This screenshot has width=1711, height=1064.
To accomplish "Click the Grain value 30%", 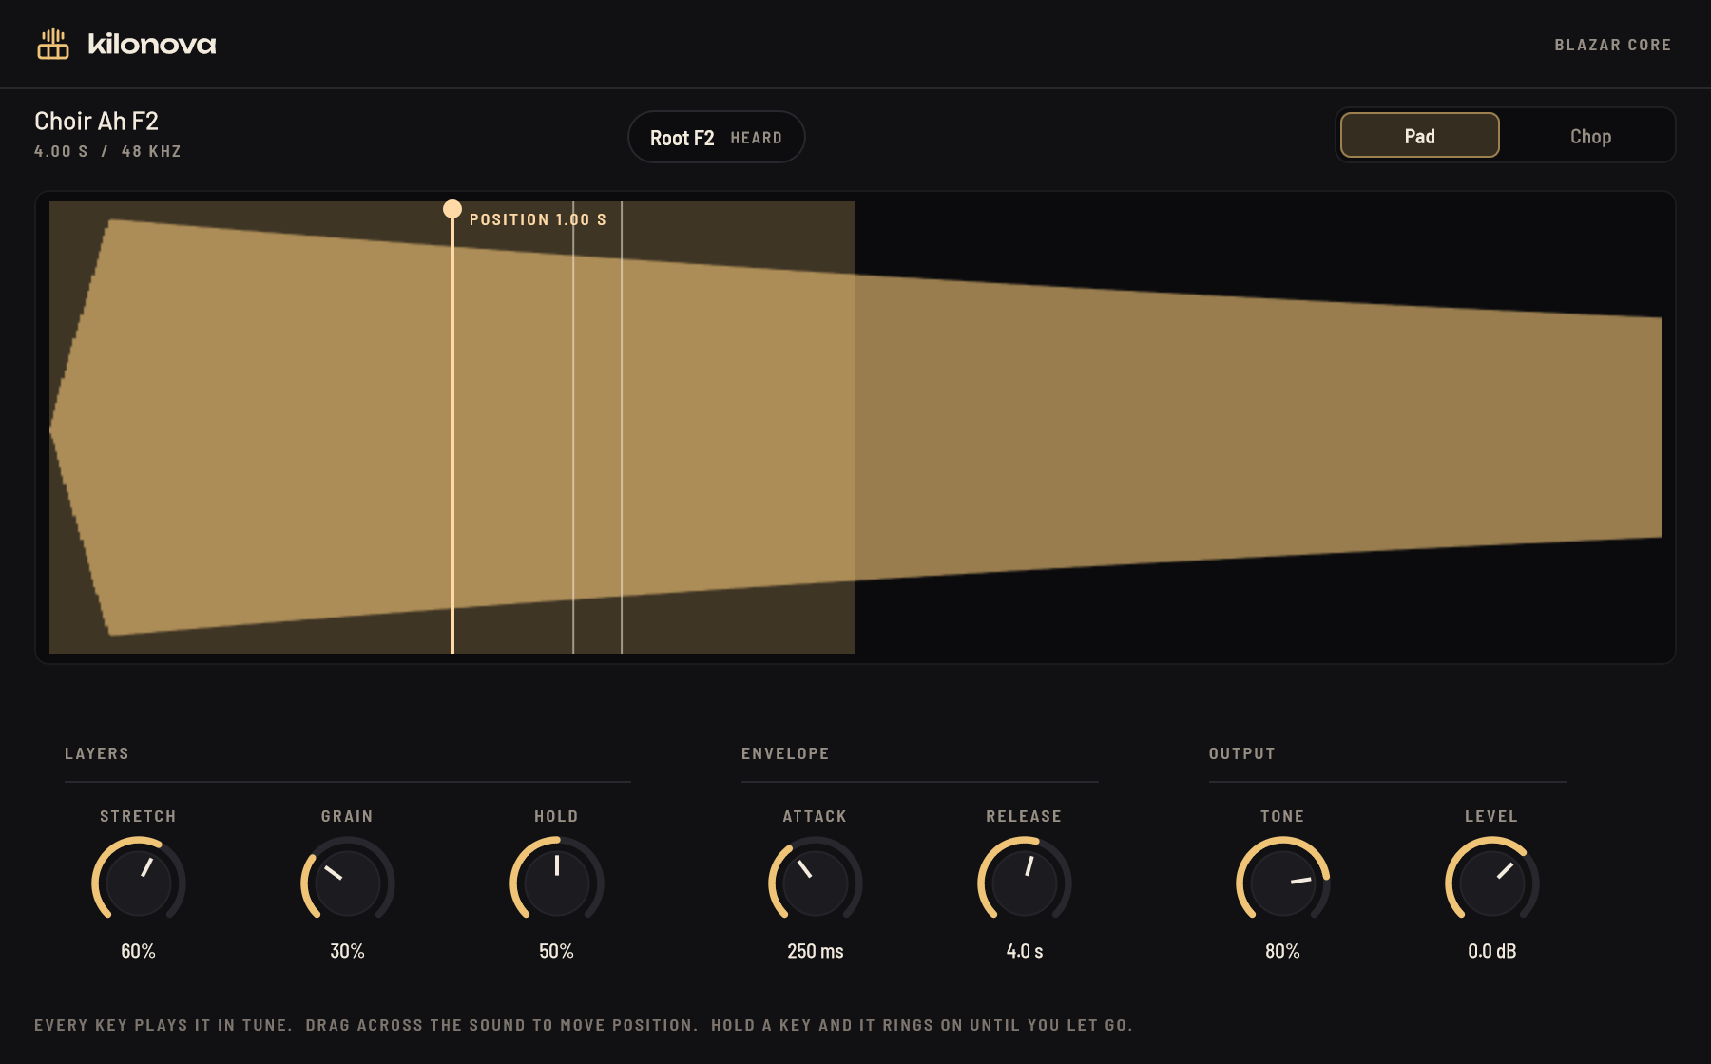I will point(347,951).
